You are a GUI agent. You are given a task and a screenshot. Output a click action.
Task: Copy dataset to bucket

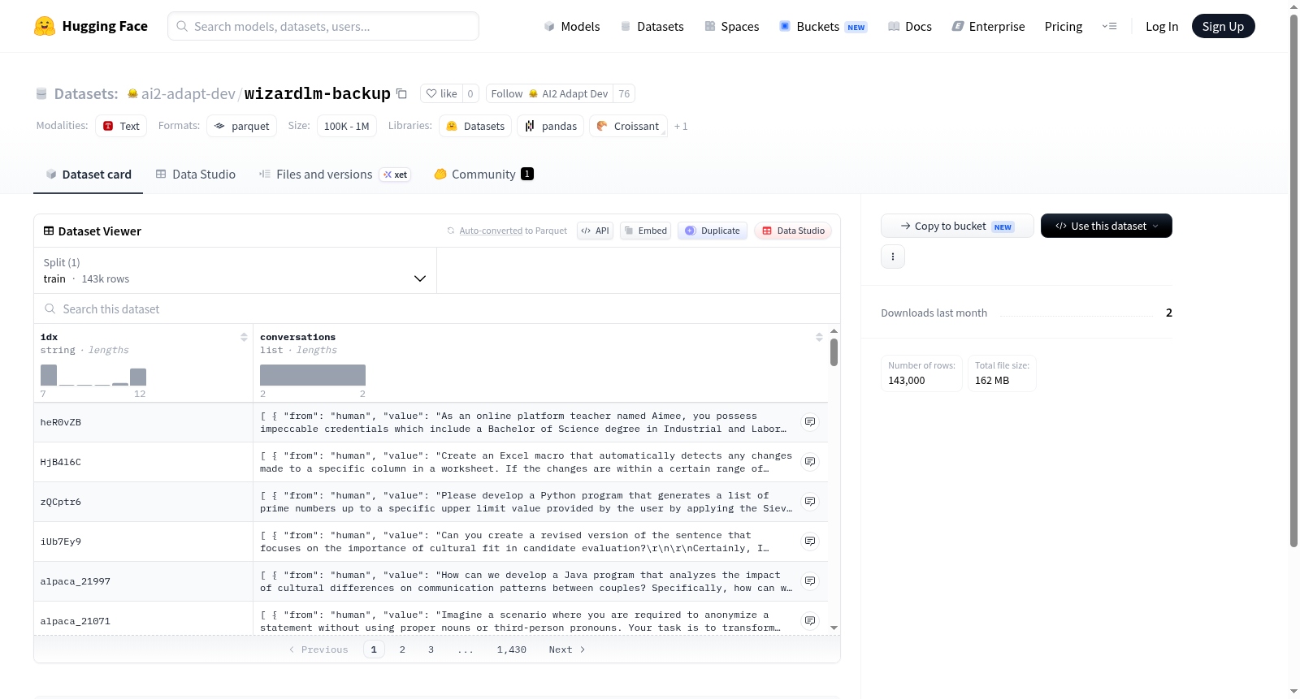point(957,226)
